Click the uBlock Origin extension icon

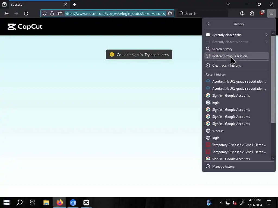(262, 13)
